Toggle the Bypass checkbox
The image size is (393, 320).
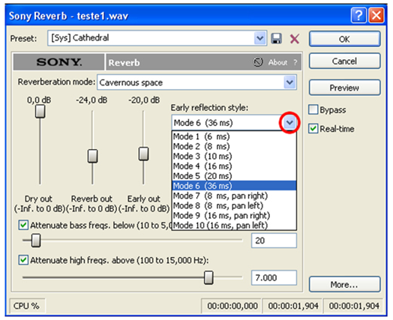pyautogui.click(x=313, y=109)
